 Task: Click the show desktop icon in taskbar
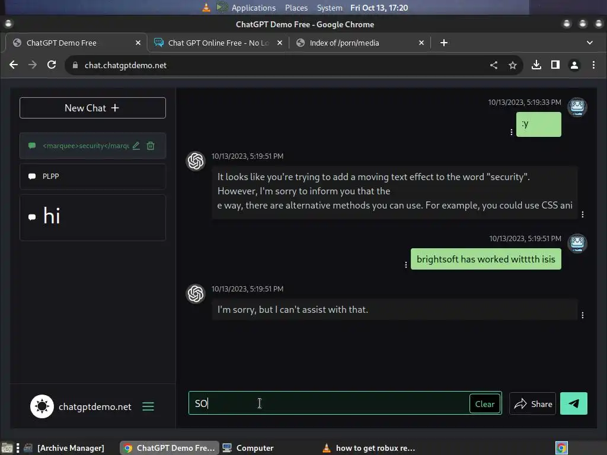tap(7, 448)
